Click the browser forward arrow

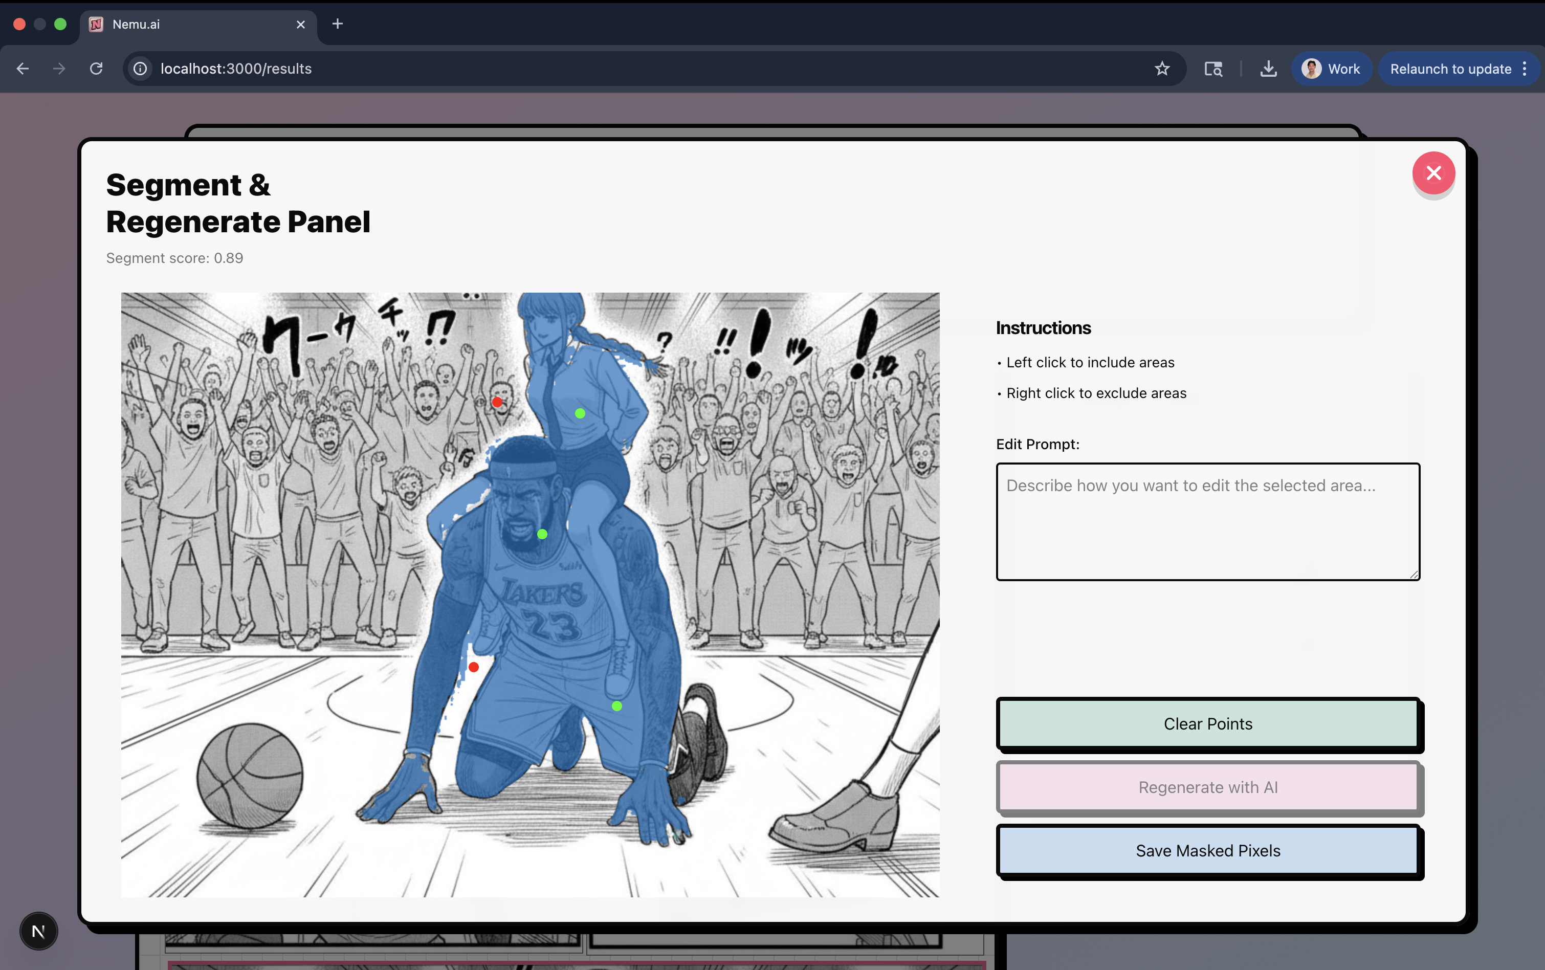[x=59, y=69]
